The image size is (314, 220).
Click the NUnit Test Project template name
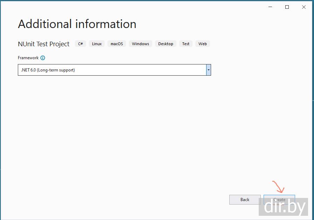(x=44, y=44)
